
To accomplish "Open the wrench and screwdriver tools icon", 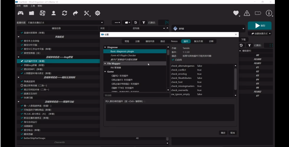I will coord(87,13).
